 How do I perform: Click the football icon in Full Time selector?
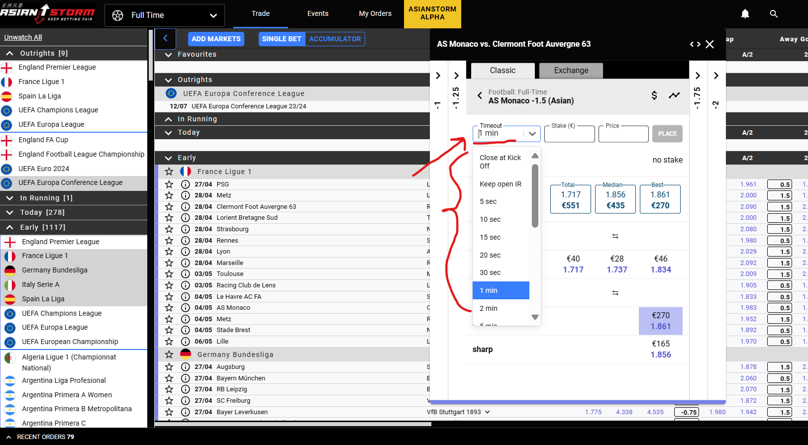point(117,15)
